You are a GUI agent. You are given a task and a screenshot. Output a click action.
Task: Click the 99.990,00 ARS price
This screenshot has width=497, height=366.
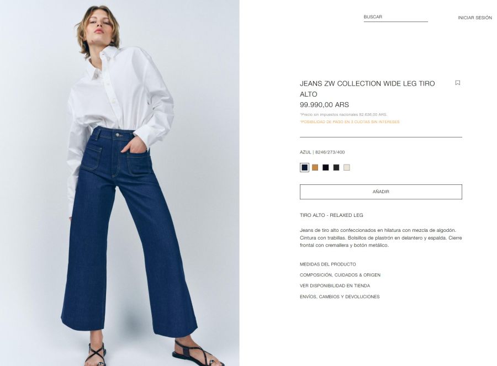tap(324, 104)
